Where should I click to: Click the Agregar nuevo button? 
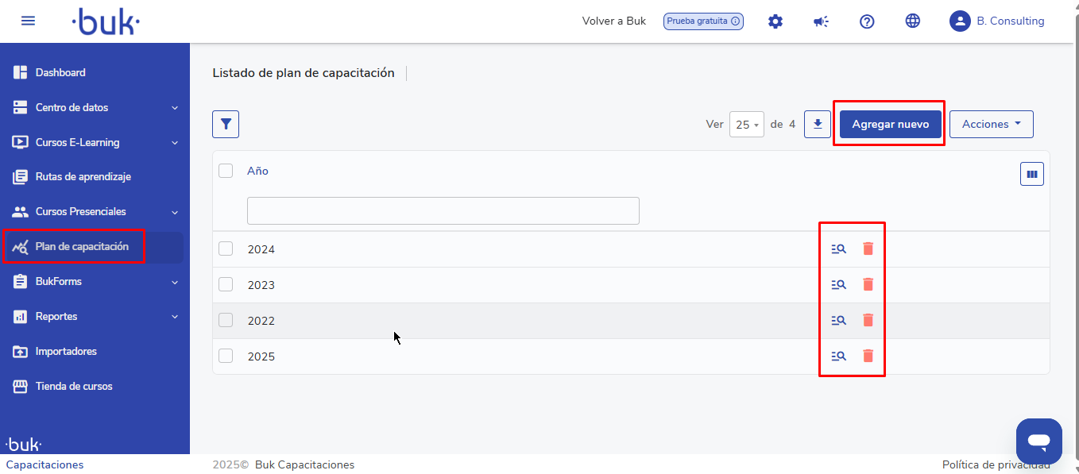coord(890,124)
